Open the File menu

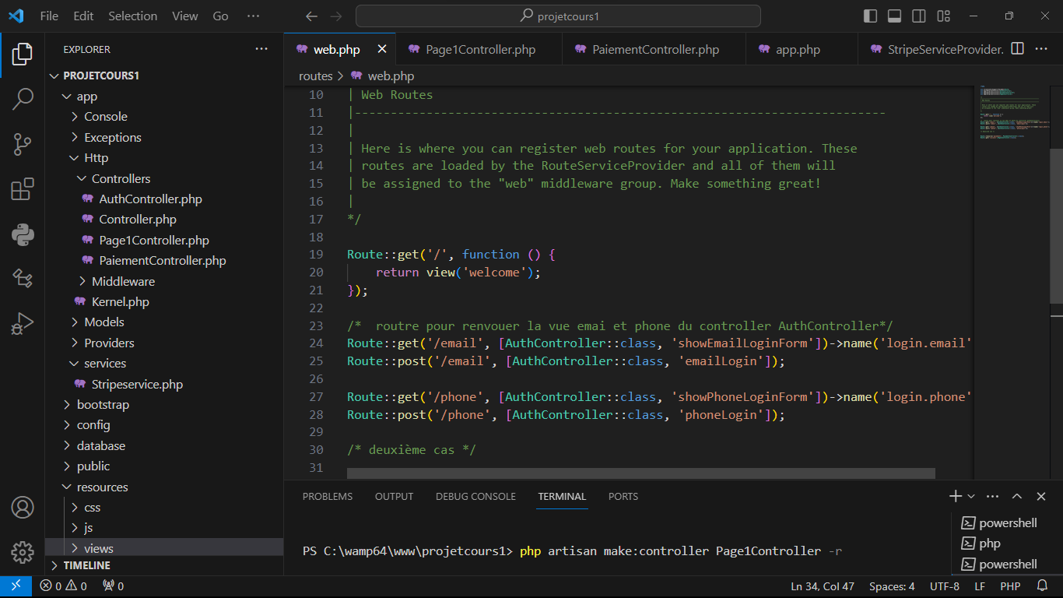point(49,16)
